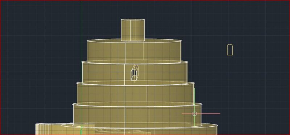Image resolution: width=290 pixels, height=135 pixels.
Task: Click the top rim of small cylinder
Action: (133, 19)
